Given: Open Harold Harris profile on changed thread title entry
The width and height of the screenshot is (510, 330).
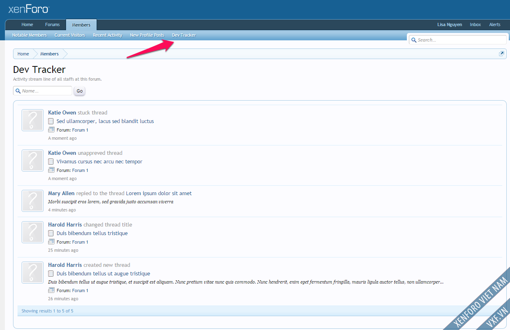Looking at the screenshot, I should (x=65, y=224).
